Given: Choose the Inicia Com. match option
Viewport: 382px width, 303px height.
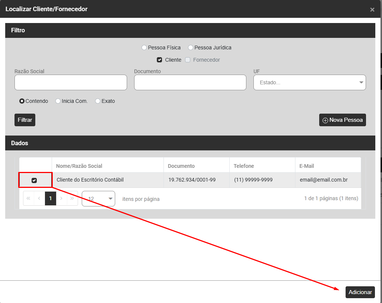Looking at the screenshot, I should (58, 101).
